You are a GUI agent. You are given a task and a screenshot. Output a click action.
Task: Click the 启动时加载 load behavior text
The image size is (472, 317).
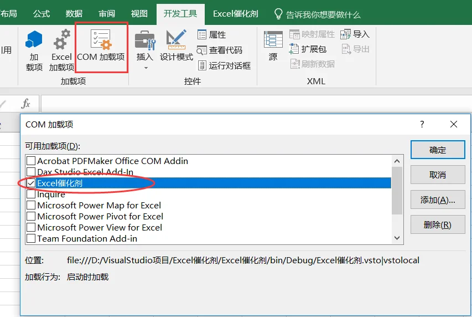87,277
